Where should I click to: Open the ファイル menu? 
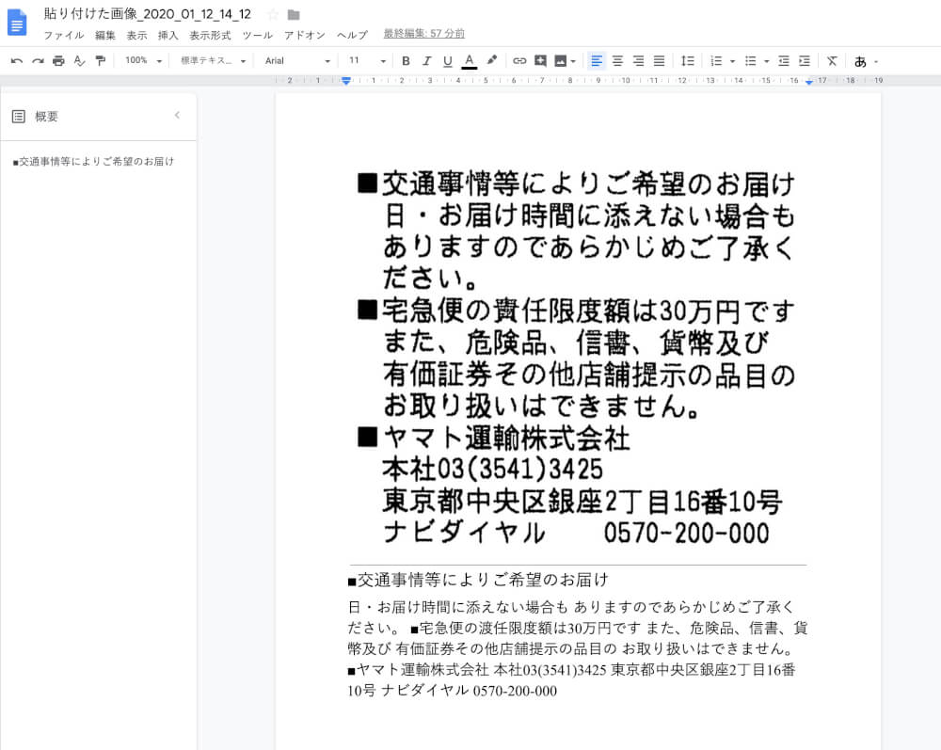coord(64,36)
